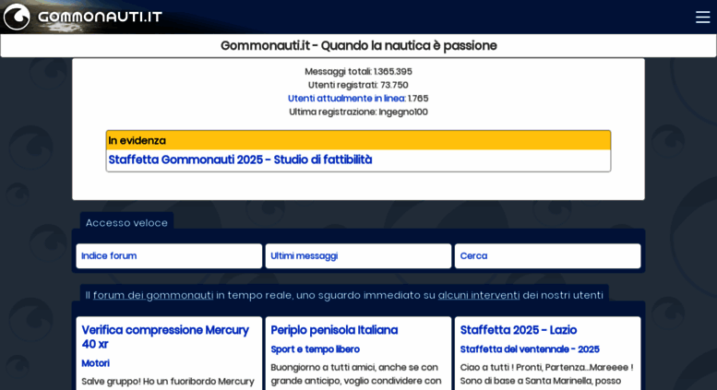
Task: Open thread 'Staffetta 2025 - Lazio'
Action: (518, 330)
